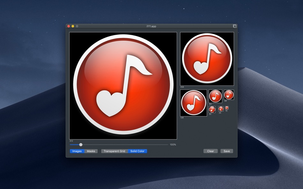Click the 100% zoom label

[x=173, y=144]
